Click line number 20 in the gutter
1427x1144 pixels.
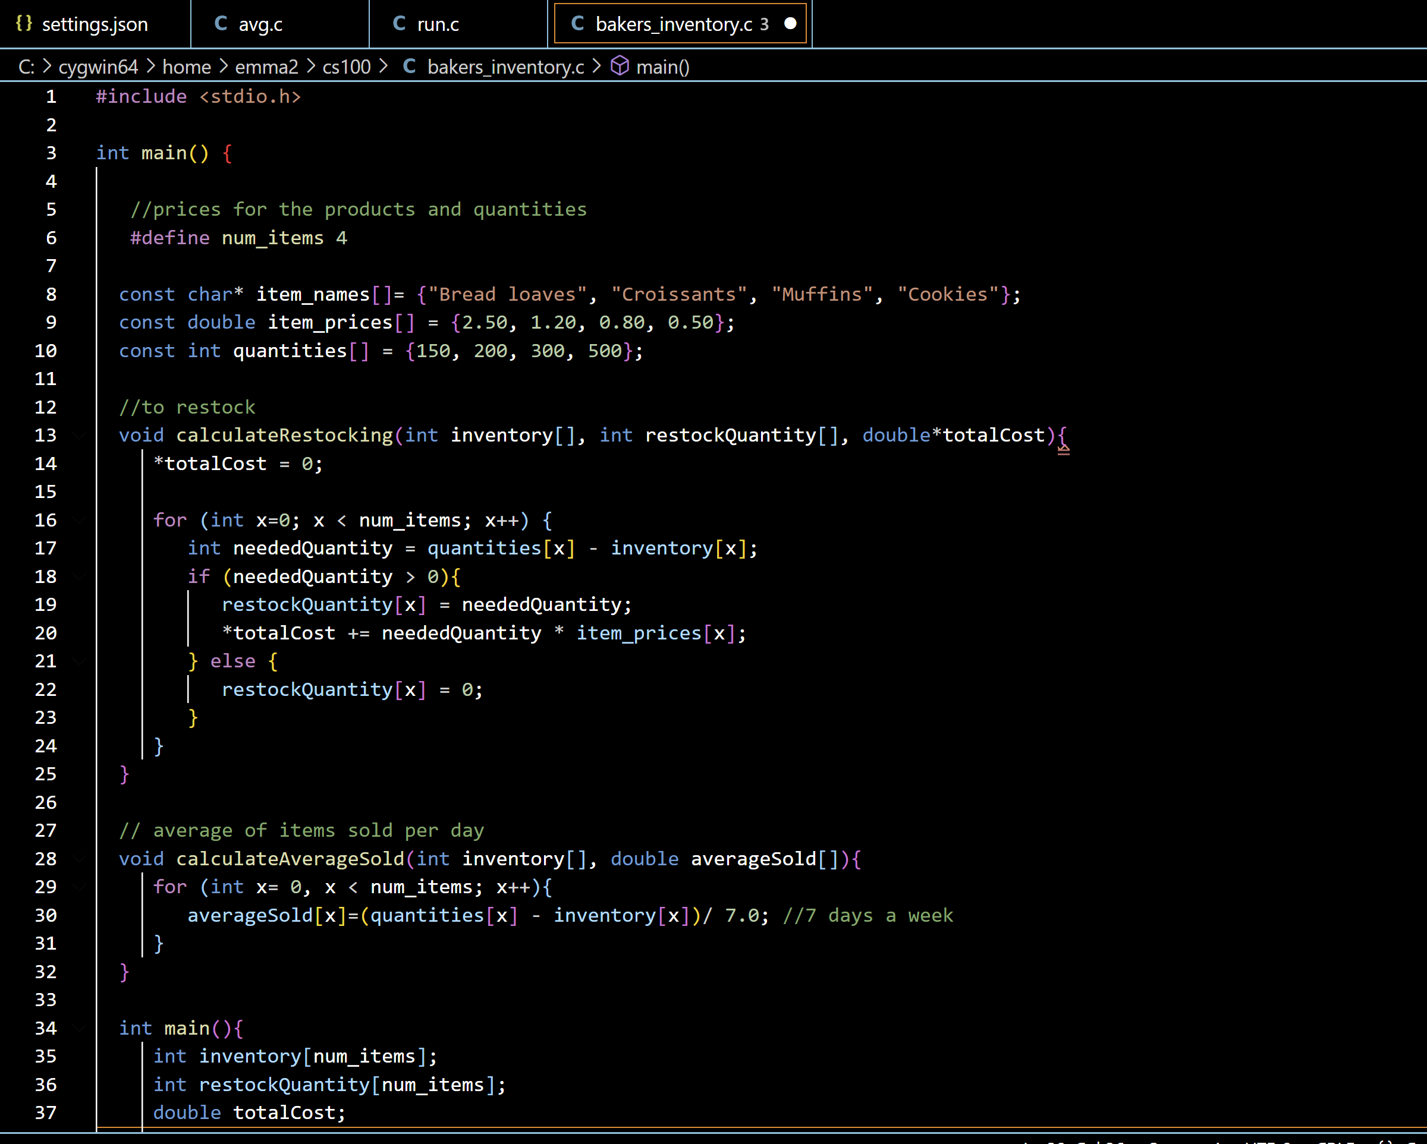pos(46,632)
